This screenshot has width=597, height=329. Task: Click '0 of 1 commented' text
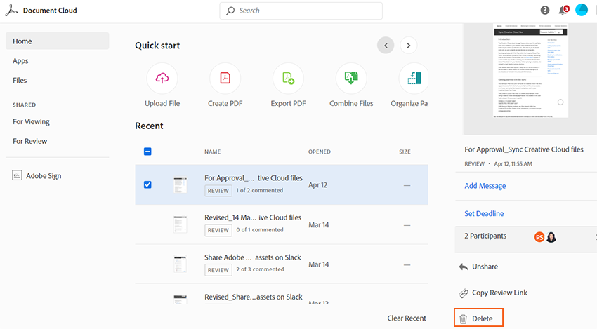click(260, 229)
